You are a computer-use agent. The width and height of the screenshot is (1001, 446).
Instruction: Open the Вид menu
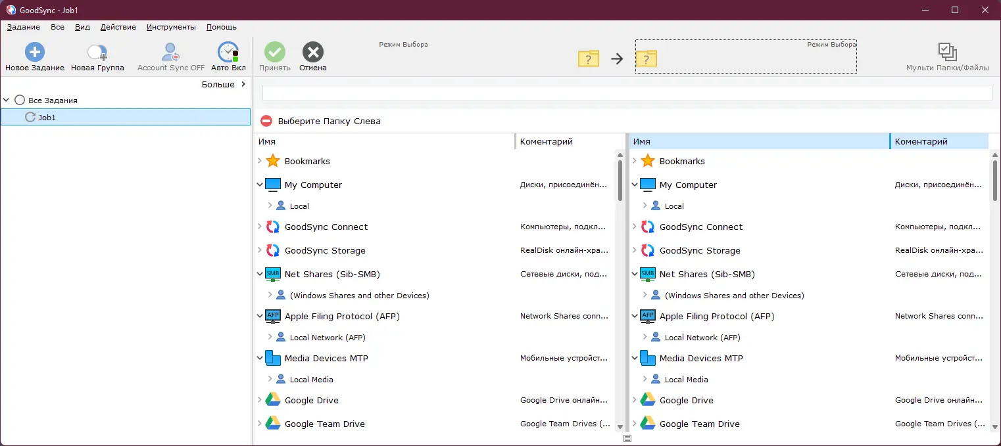[82, 27]
